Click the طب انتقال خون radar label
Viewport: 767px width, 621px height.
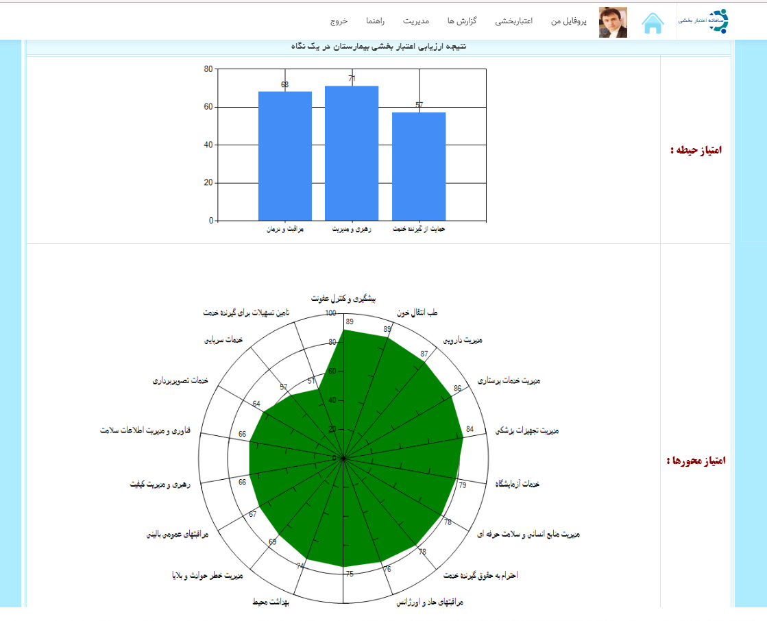pos(417,313)
